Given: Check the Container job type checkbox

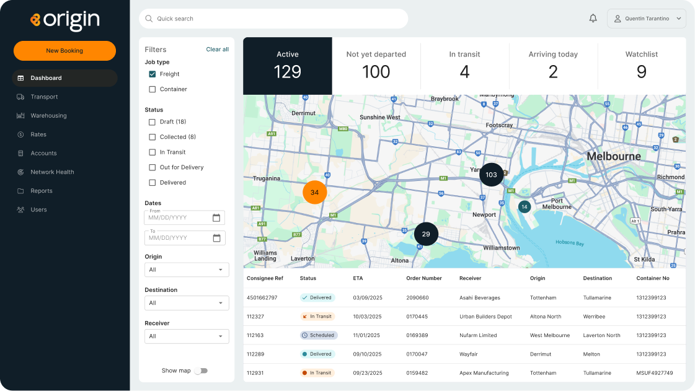Looking at the screenshot, I should point(153,89).
